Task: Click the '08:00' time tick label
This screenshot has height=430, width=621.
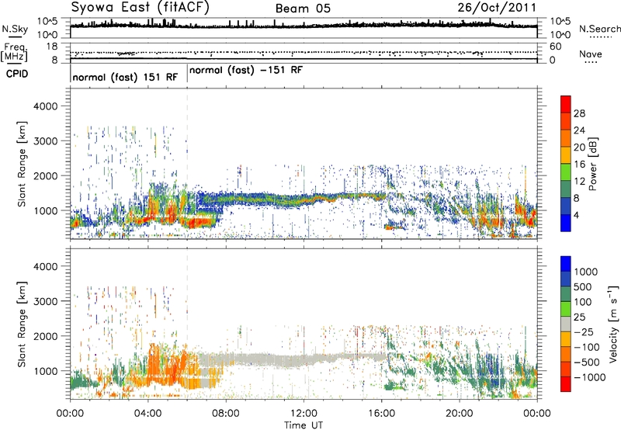Action: (225, 414)
